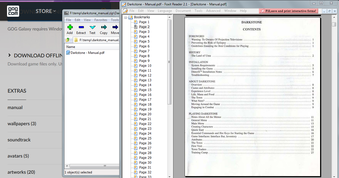339x178 pixels.
Task: Open the File menu in 7-Zip
Action: [x=69, y=20]
